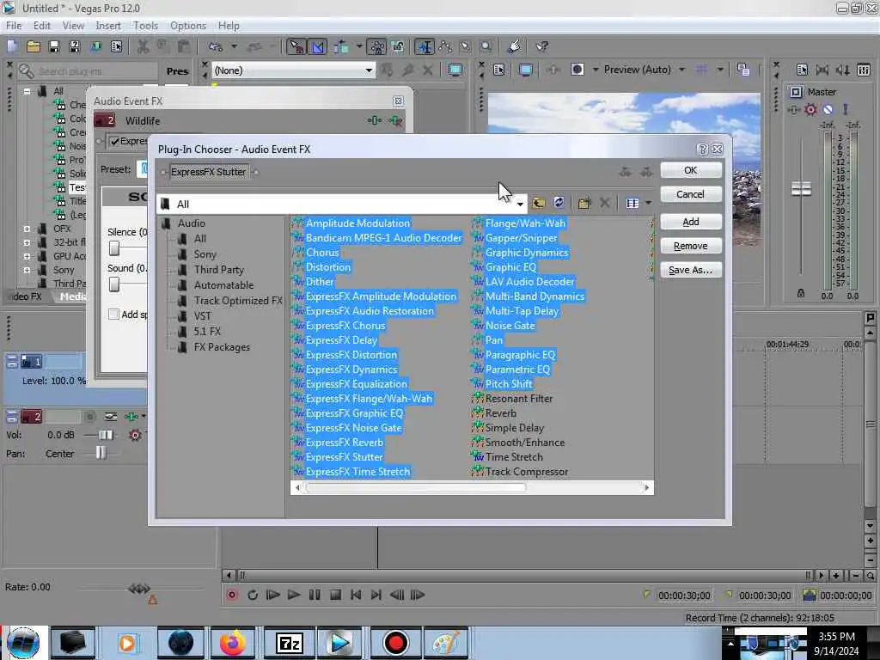The height and width of the screenshot is (660, 880).
Task: Click the ExpressFX Stutter chain button
Action: pyautogui.click(x=208, y=172)
